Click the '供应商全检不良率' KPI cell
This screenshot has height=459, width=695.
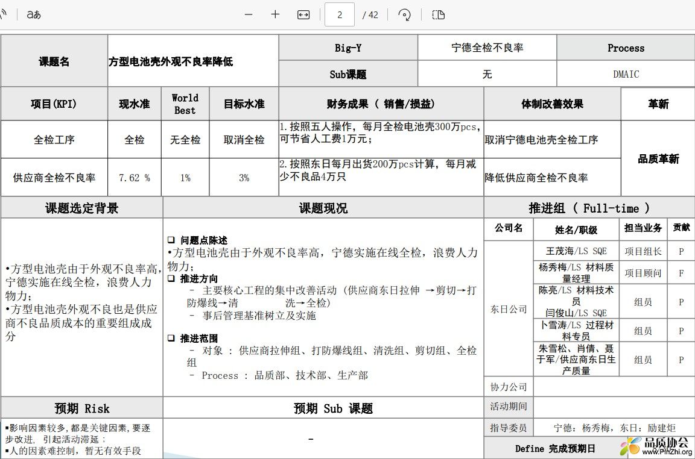54,178
